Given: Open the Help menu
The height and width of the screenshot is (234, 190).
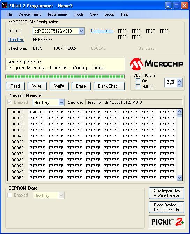Looking at the screenshot, I should 125,14.
